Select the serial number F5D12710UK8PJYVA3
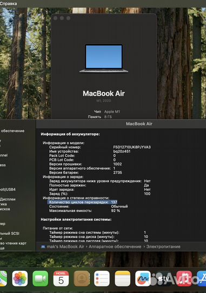Viewport: 206px width, 293px height. click(x=132, y=147)
